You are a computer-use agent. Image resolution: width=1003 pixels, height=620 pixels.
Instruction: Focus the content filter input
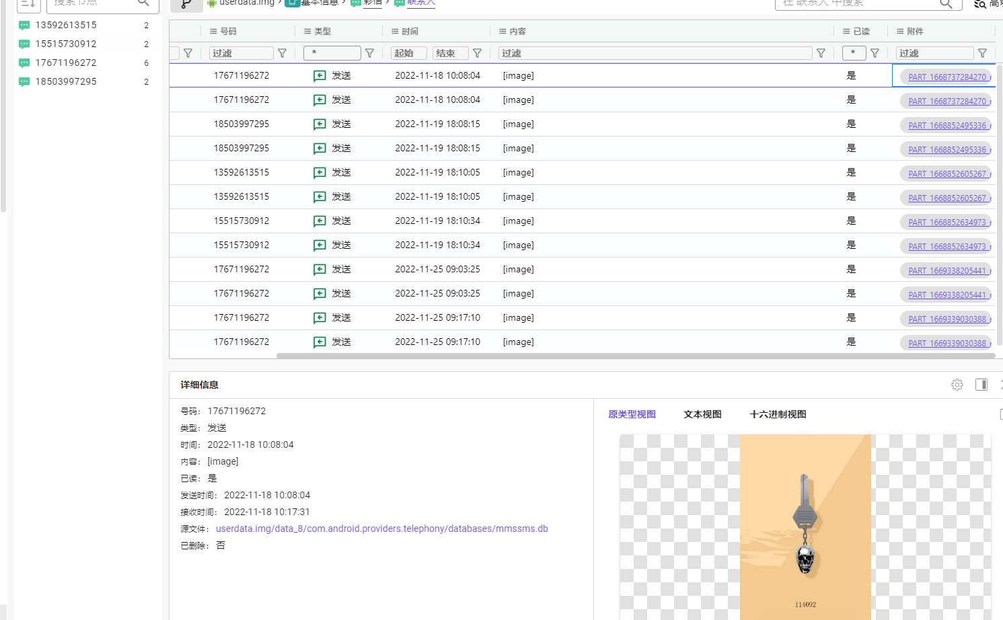tap(655, 53)
